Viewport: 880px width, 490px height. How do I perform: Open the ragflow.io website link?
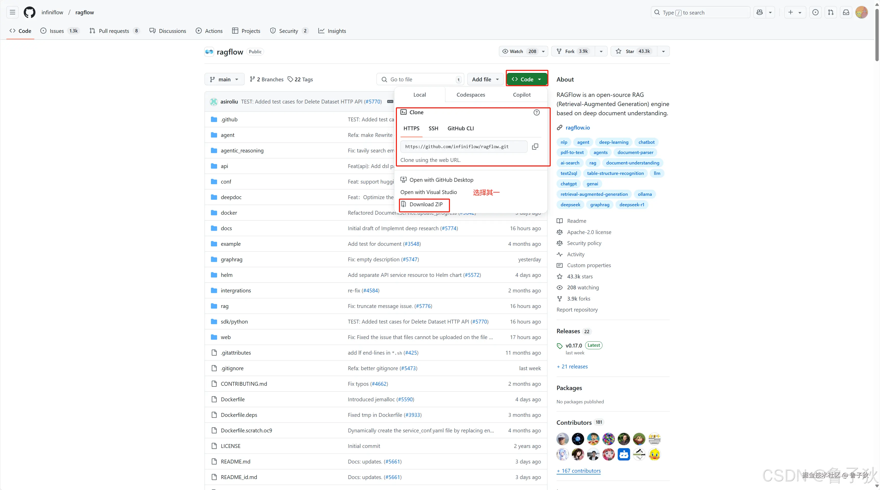pyautogui.click(x=577, y=127)
